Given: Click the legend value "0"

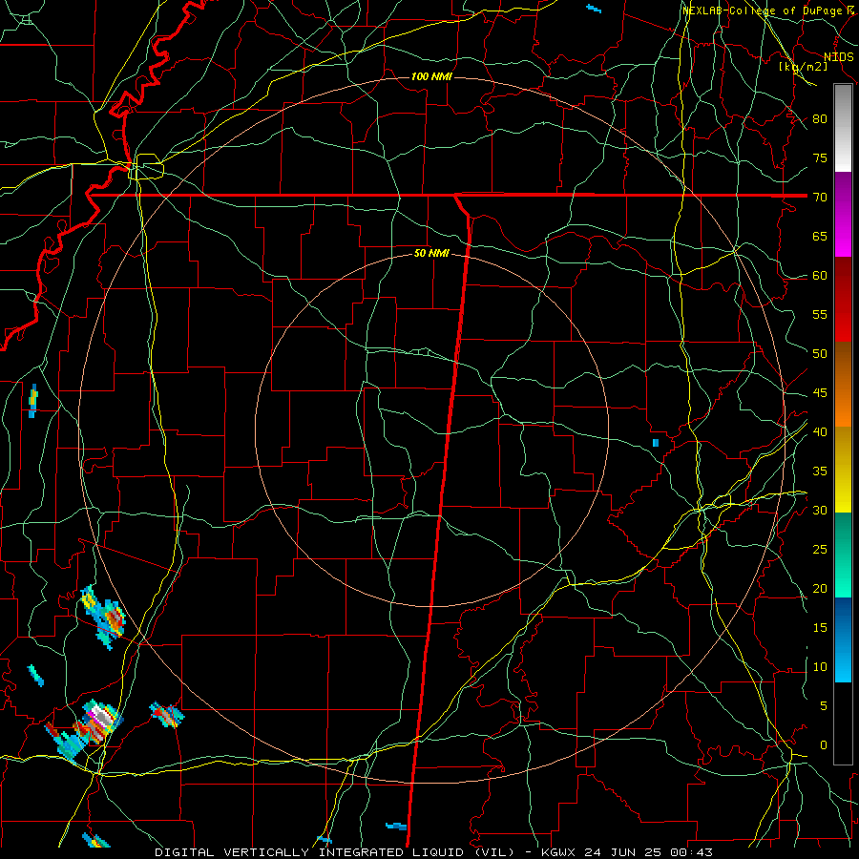Looking at the screenshot, I should tap(824, 745).
